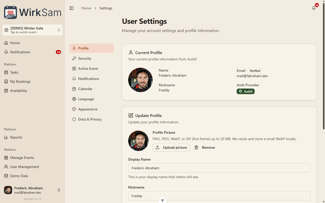Screen dimensions: 325x203
Task: Open Demo Data in sidebar
Action: (32, 176)
